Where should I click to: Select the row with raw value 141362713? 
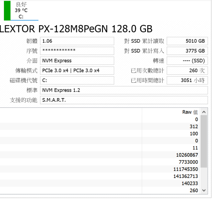[100, 176]
